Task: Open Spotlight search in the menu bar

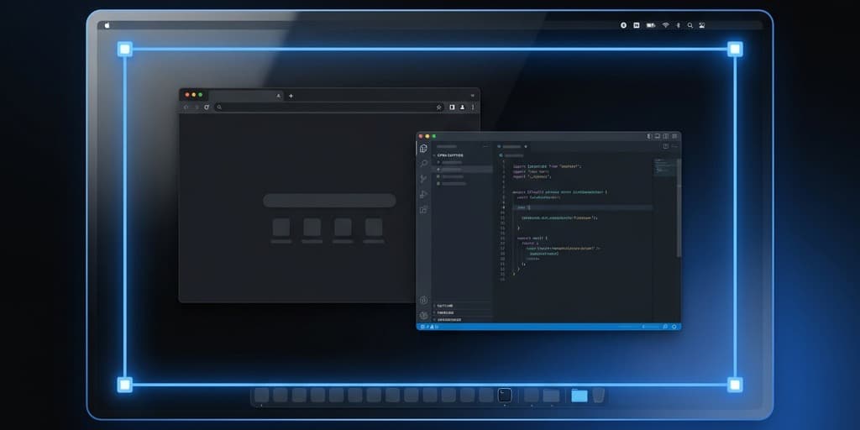Action: point(690,25)
